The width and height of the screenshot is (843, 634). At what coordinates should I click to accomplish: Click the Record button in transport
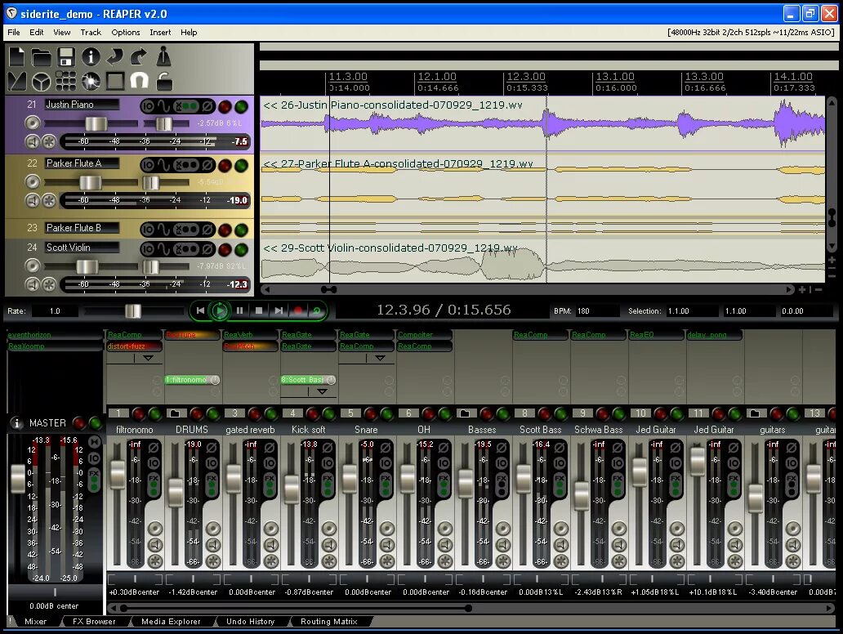click(298, 310)
